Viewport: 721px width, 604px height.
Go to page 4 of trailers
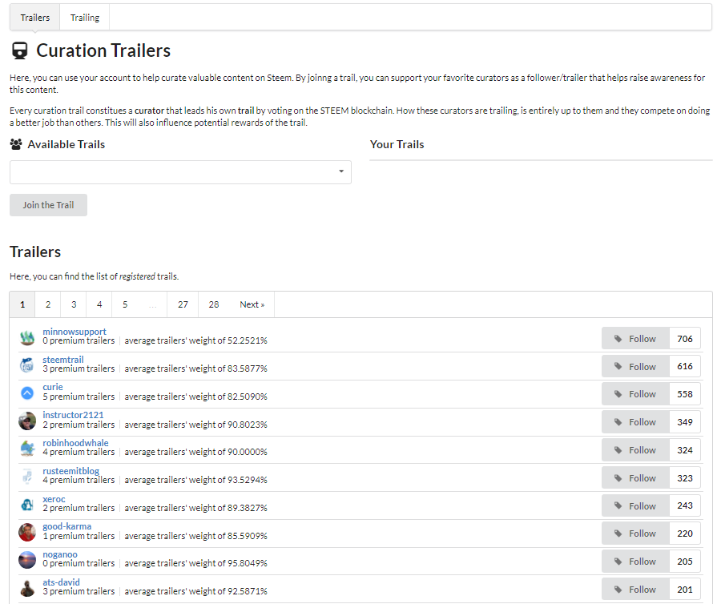[99, 304]
